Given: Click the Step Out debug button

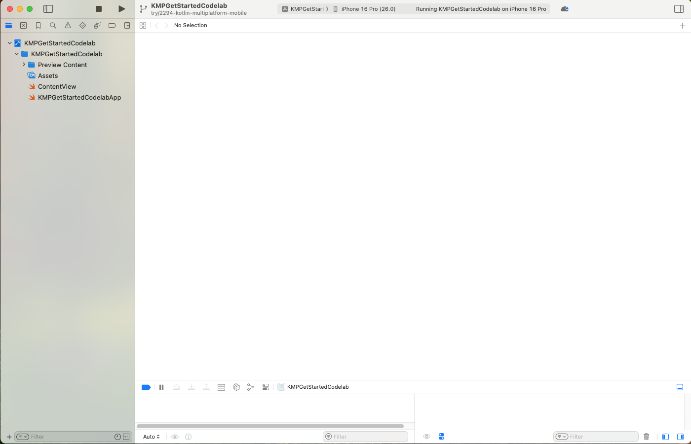Looking at the screenshot, I should pyautogui.click(x=206, y=387).
